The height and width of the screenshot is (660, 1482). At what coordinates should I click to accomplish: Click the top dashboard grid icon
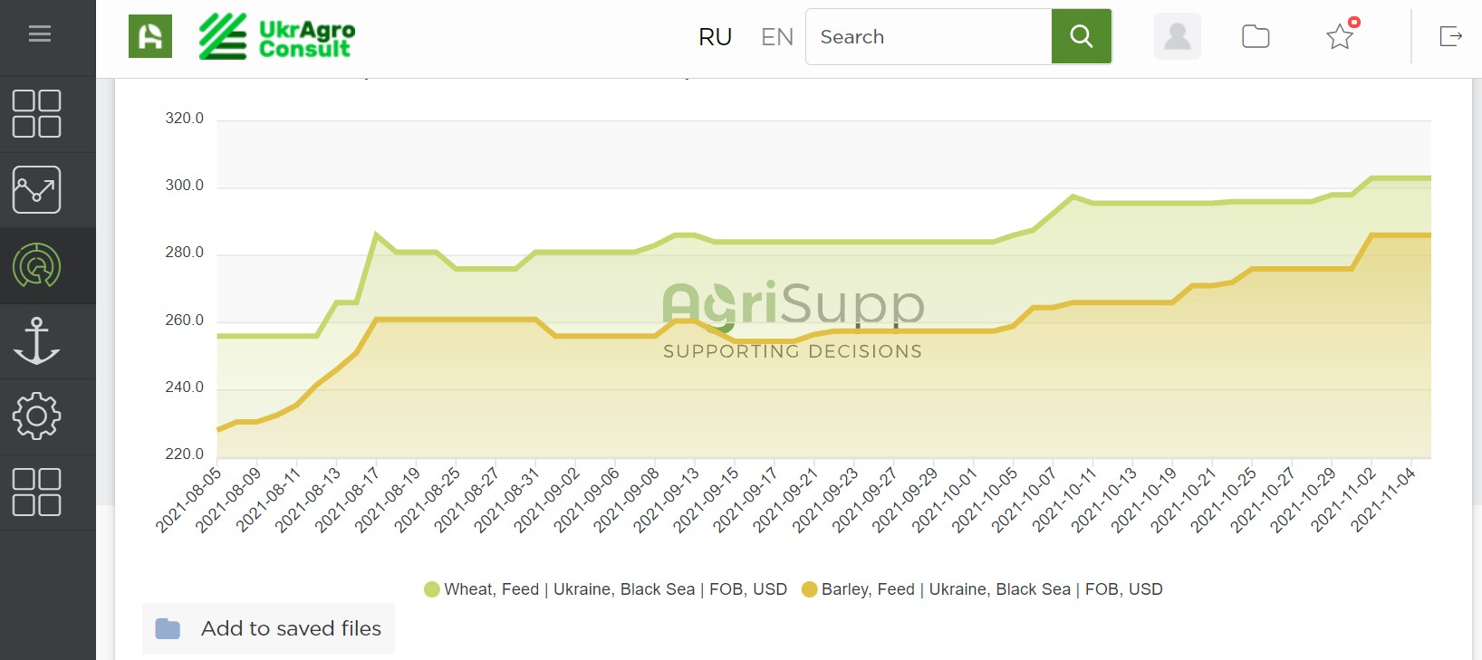(x=37, y=114)
